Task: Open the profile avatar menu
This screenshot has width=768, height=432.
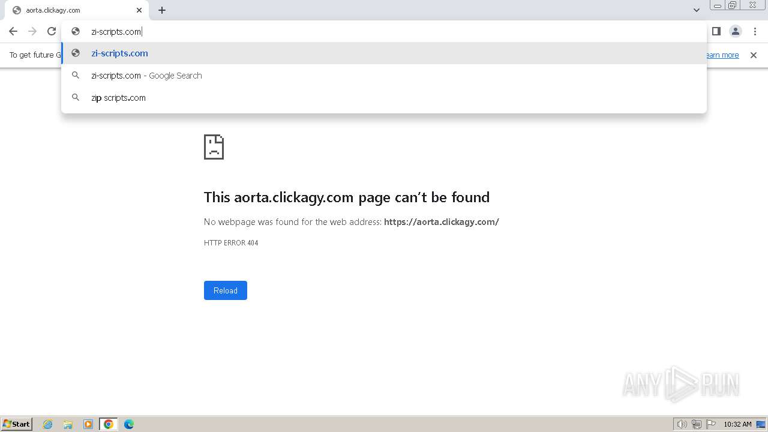Action: pyautogui.click(x=736, y=31)
